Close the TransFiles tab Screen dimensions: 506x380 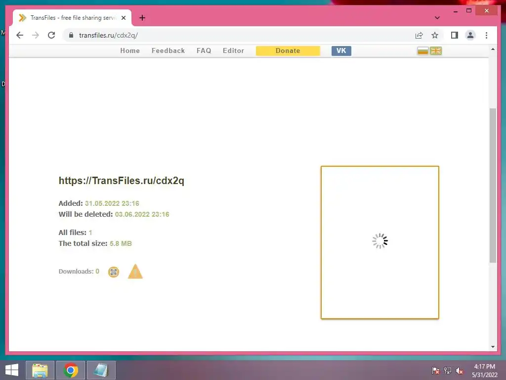123,18
